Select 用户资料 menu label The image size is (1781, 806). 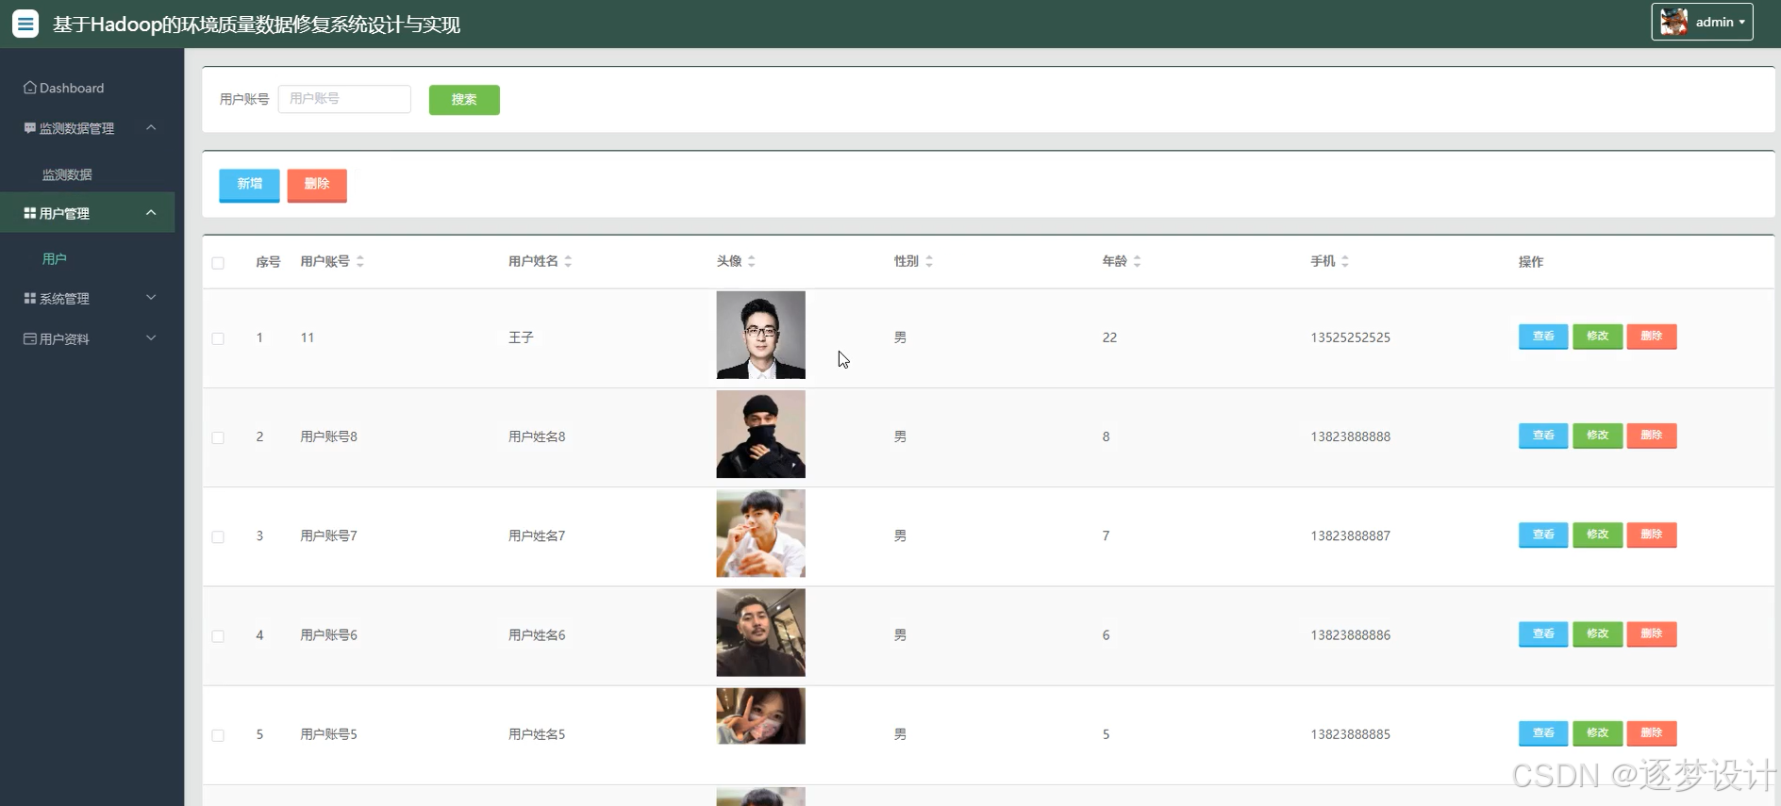pyautogui.click(x=64, y=338)
